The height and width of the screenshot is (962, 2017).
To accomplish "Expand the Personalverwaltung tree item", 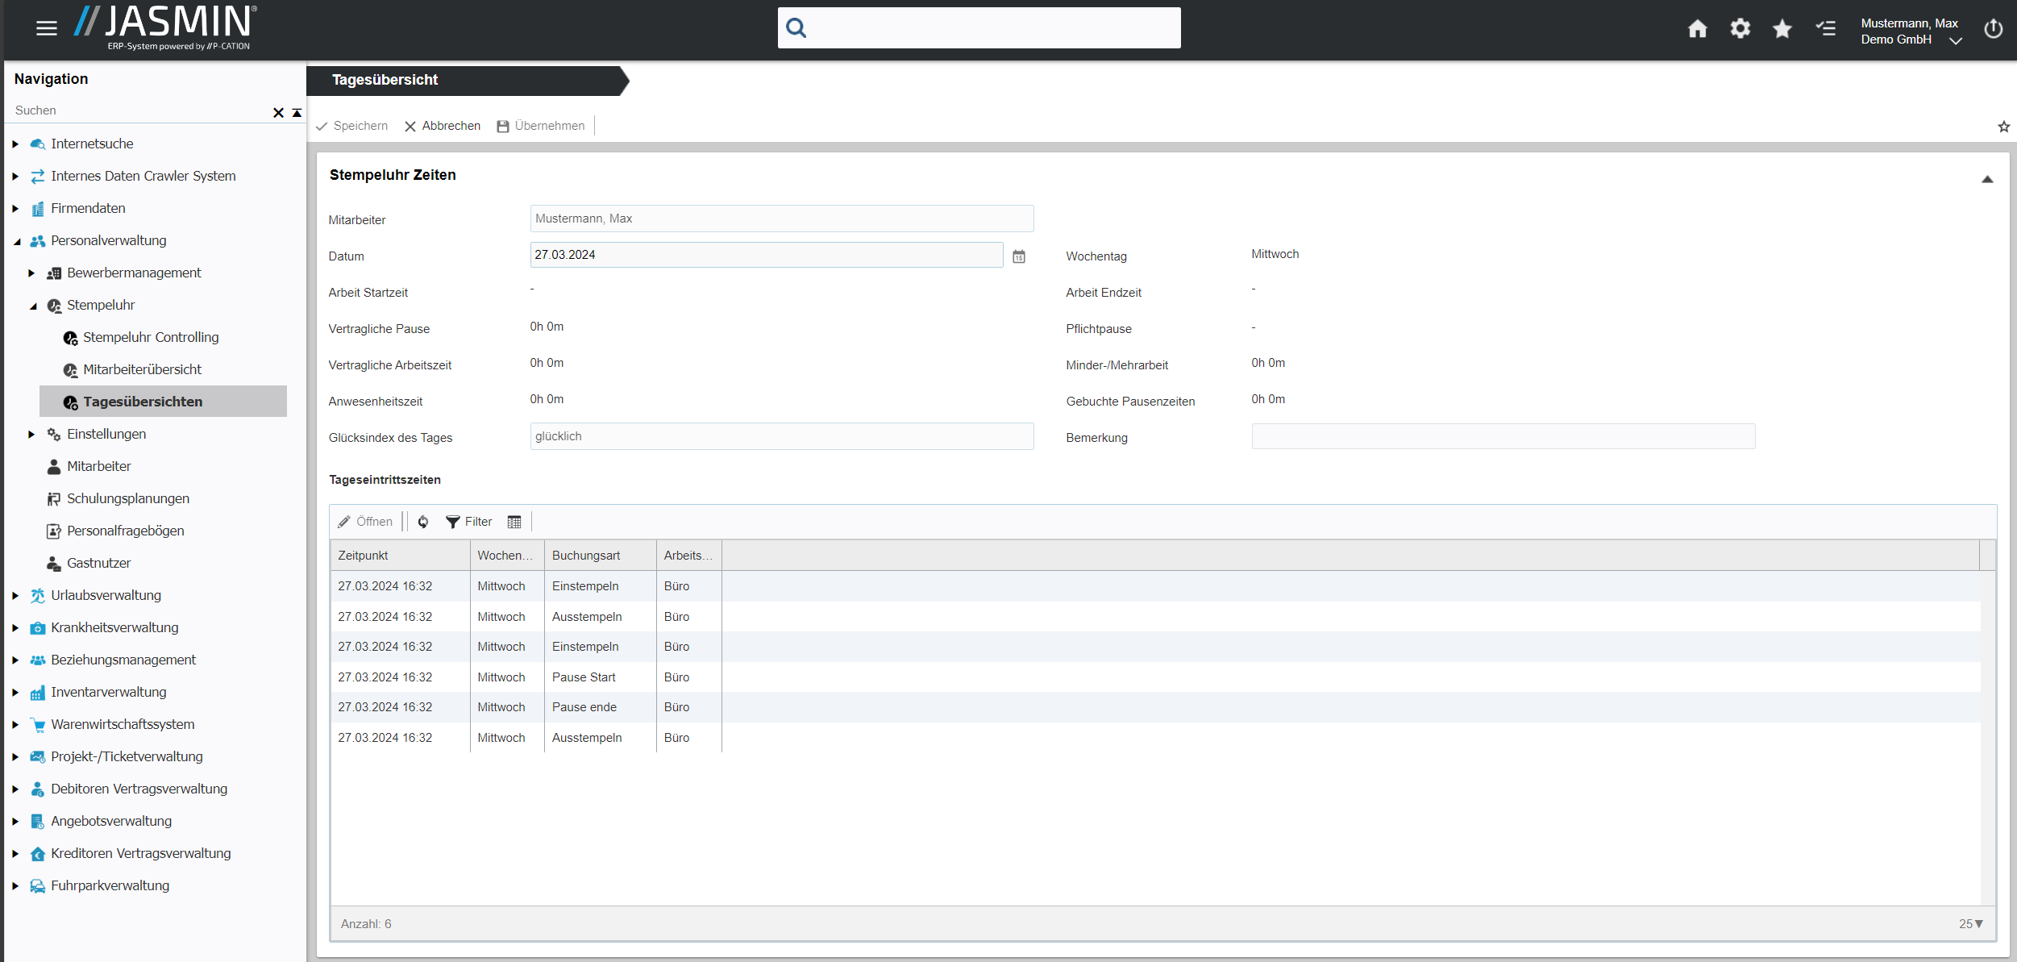I will pyautogui.click(x=19, y=240).
